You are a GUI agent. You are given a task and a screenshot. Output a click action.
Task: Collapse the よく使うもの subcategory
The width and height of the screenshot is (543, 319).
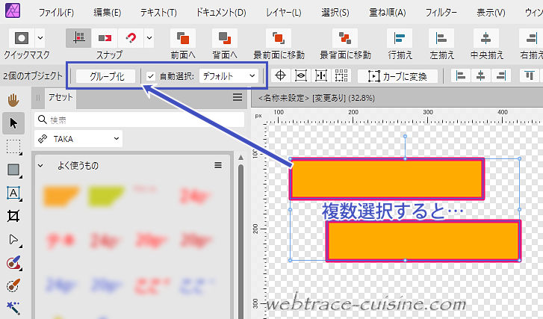(41, 165)
